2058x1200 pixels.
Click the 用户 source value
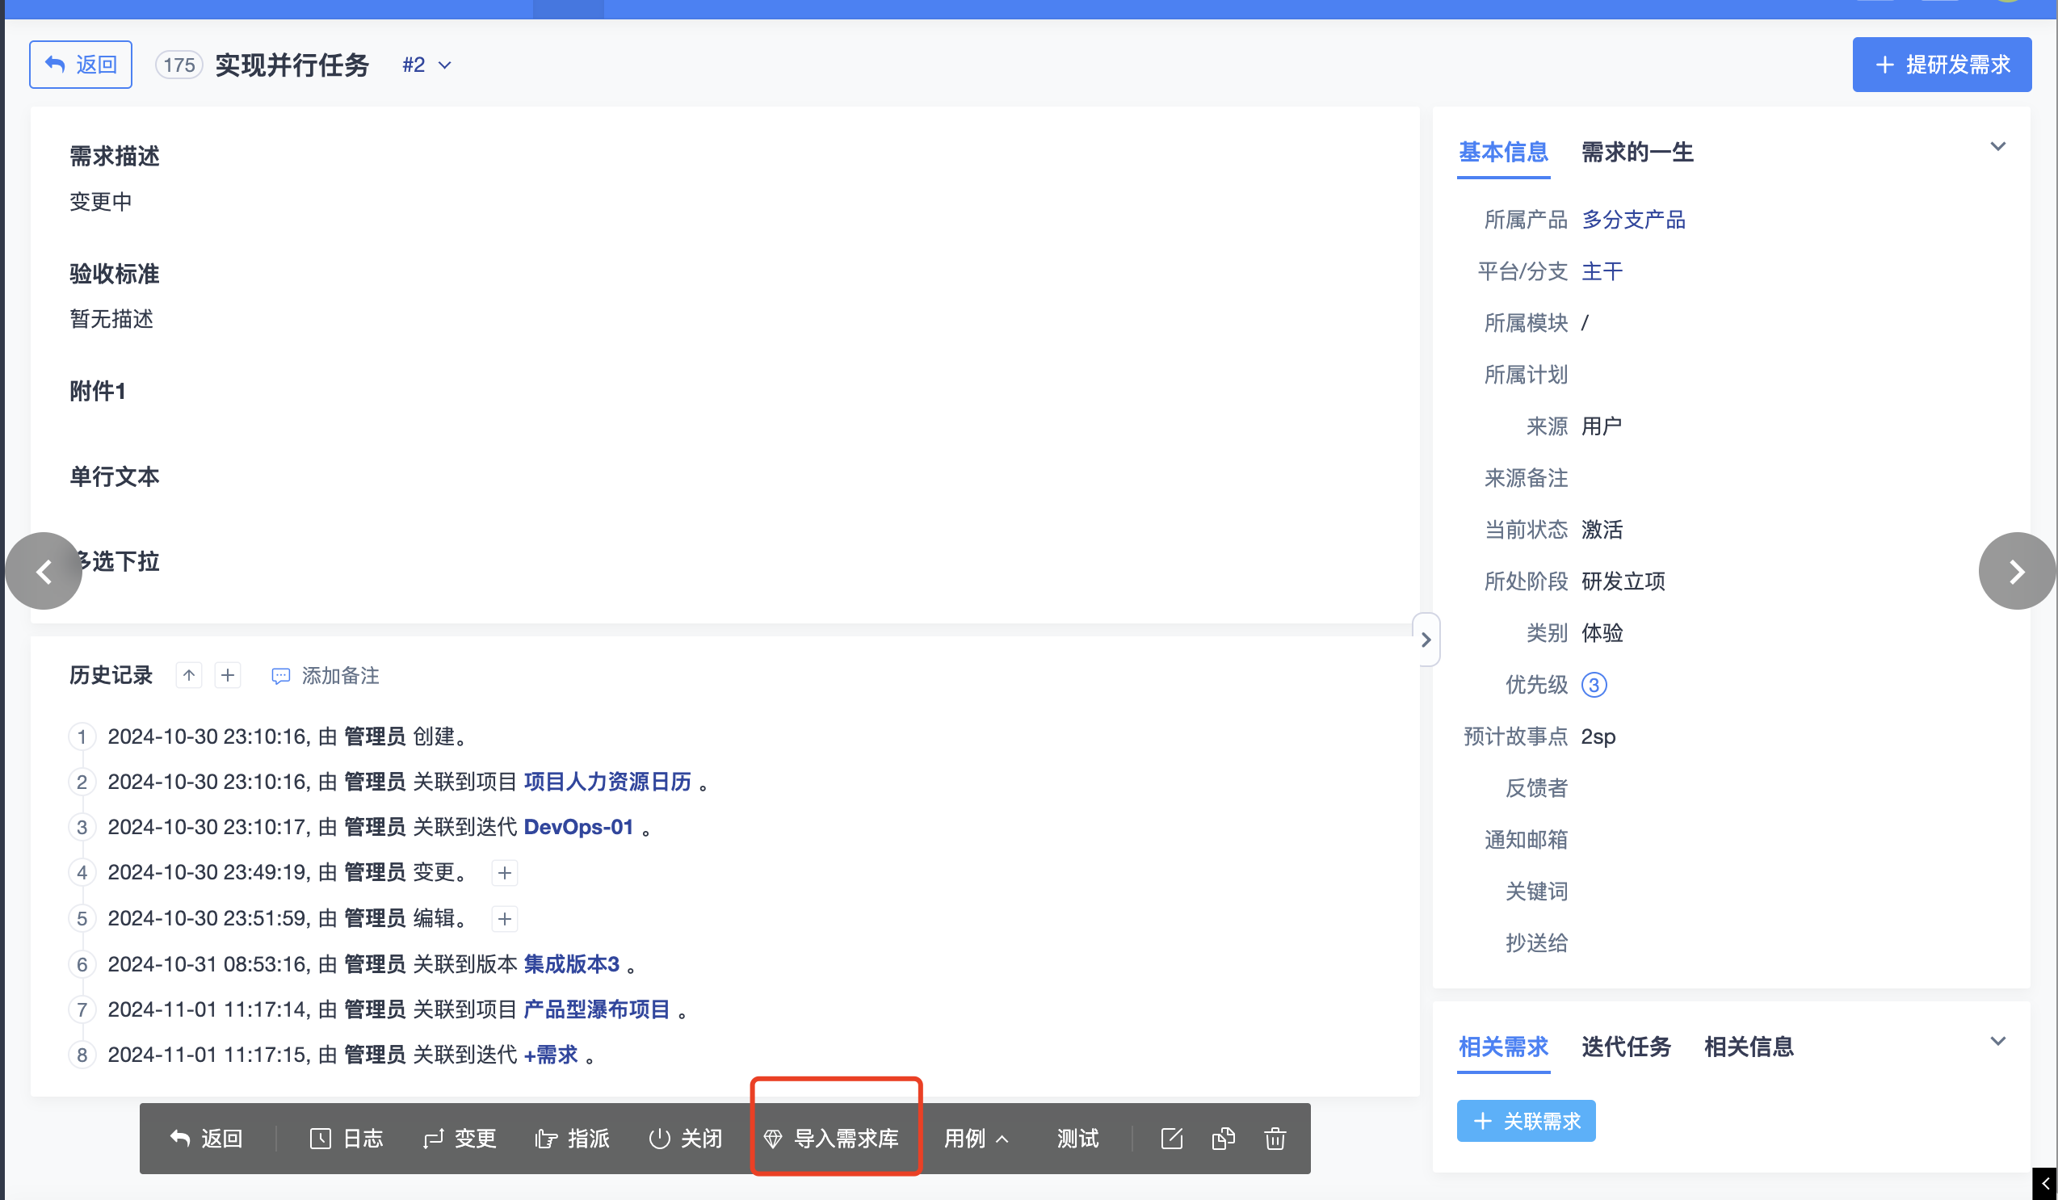pos(1602,426)
